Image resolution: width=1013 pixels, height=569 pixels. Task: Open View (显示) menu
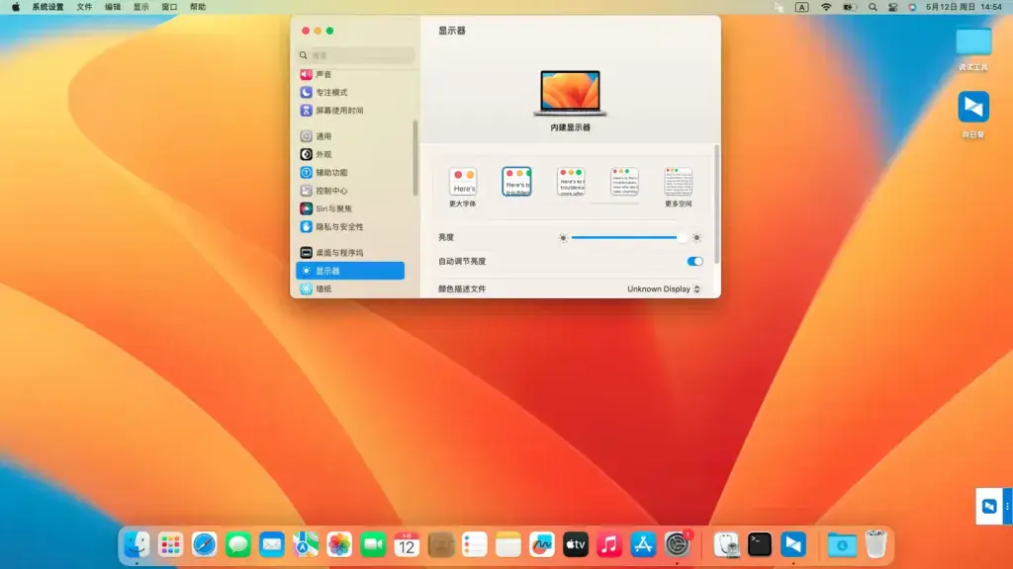point(140,7)
